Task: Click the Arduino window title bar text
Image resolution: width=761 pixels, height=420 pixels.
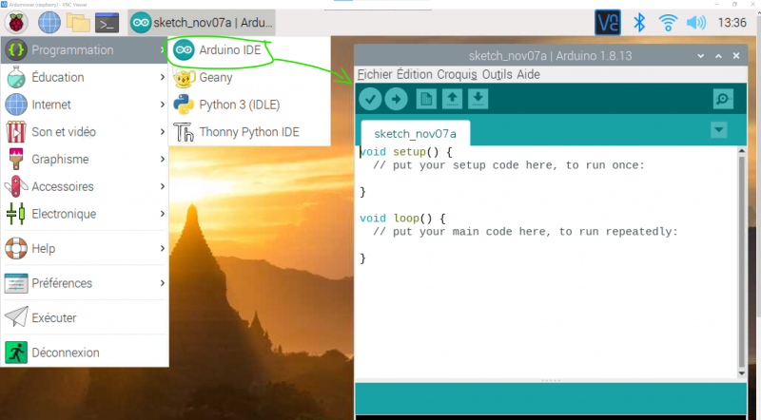Action: click(551, 56)
